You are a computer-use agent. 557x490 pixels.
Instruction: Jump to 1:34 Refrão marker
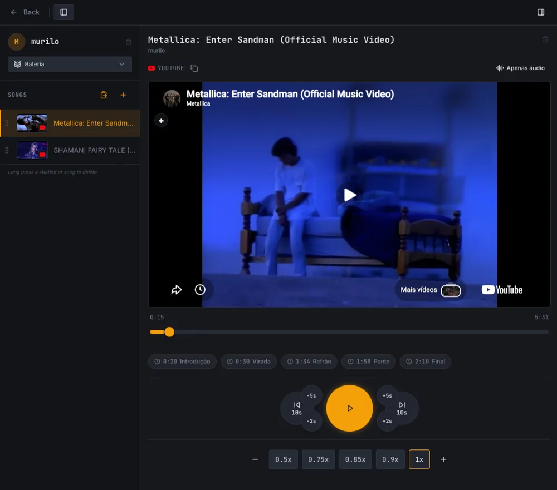pos(309,362)
